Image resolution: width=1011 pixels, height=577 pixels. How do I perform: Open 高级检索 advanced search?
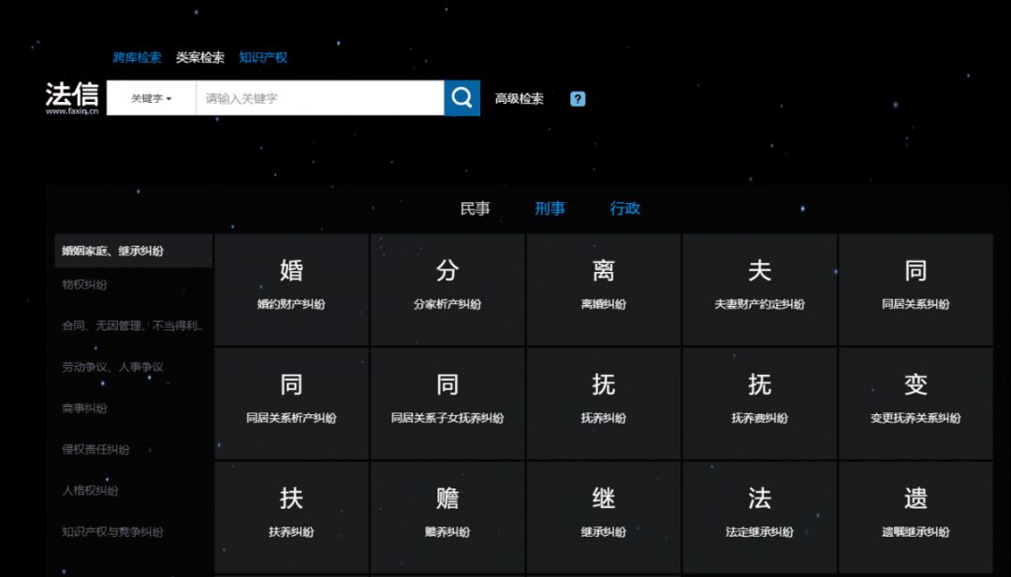coord(519,99)
